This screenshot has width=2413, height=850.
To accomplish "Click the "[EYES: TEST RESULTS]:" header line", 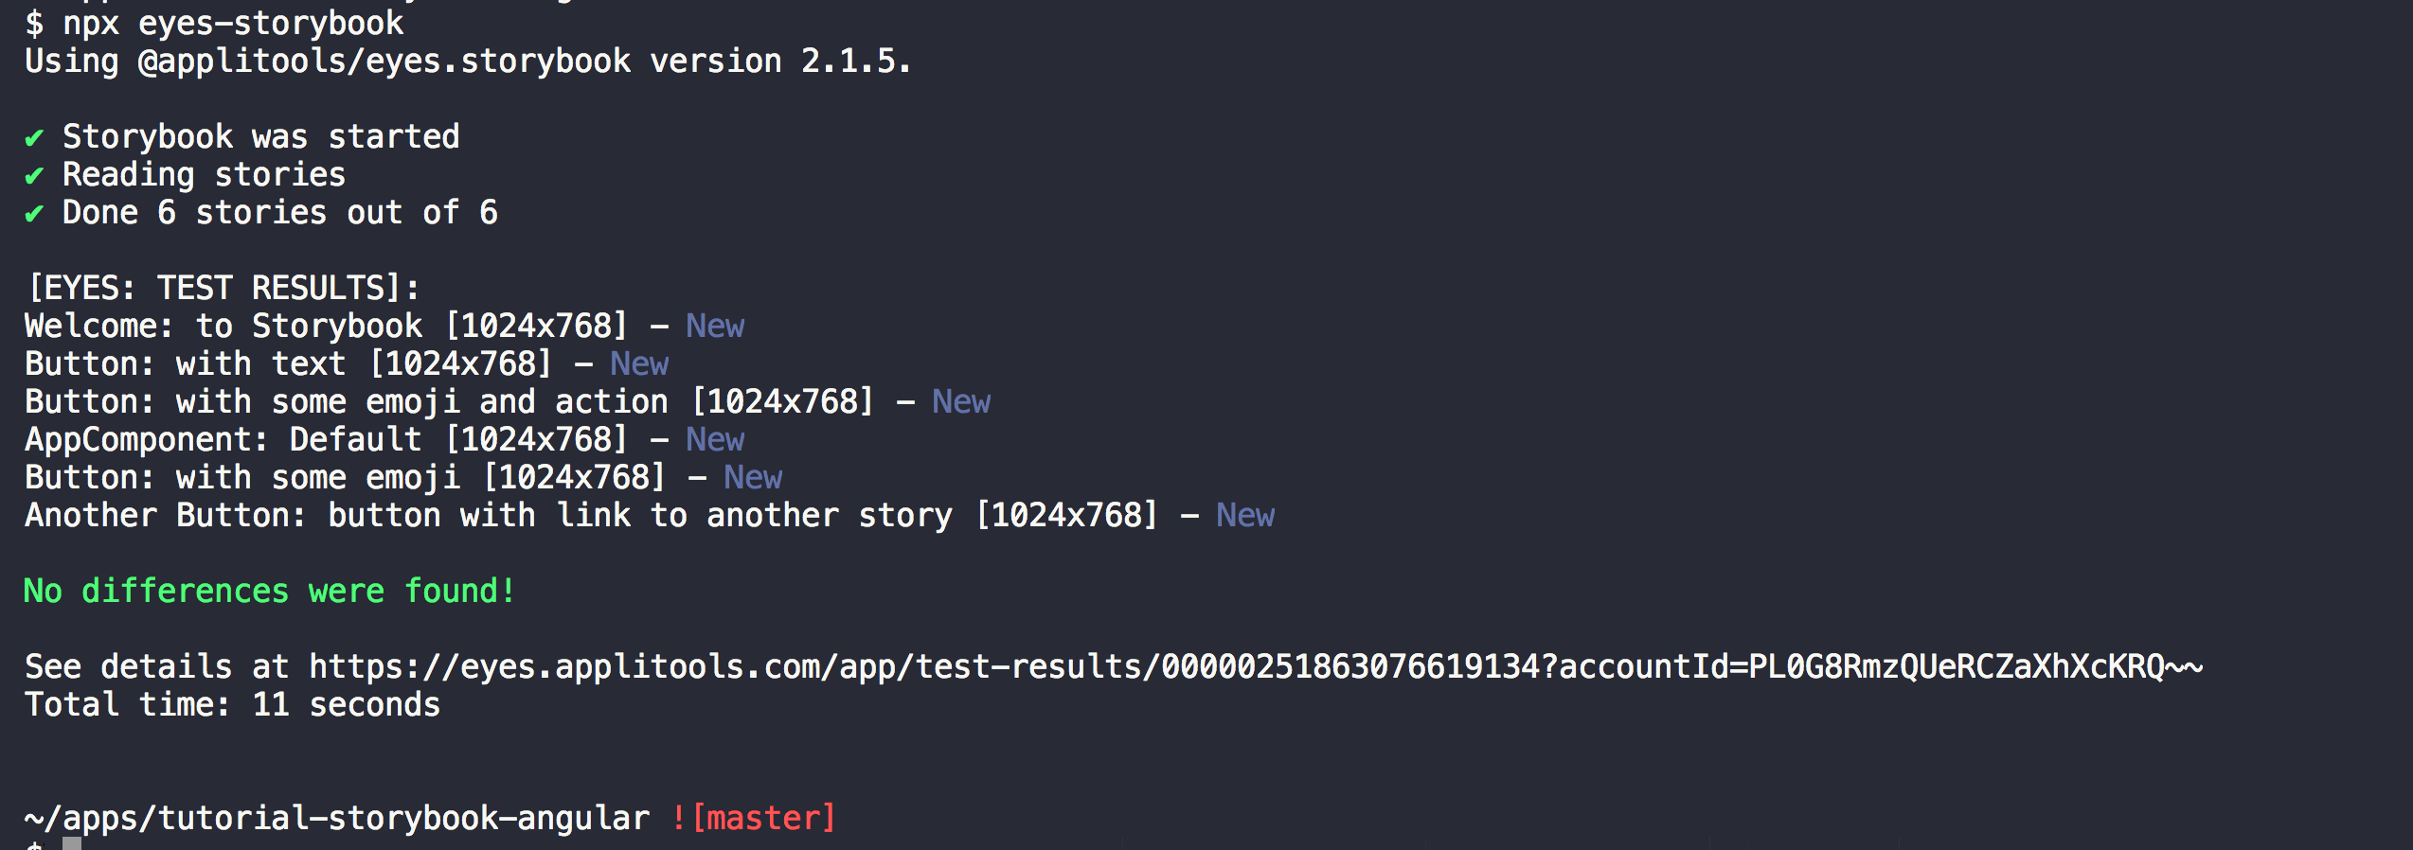I will pyautogui.click(x=223, y=289).
